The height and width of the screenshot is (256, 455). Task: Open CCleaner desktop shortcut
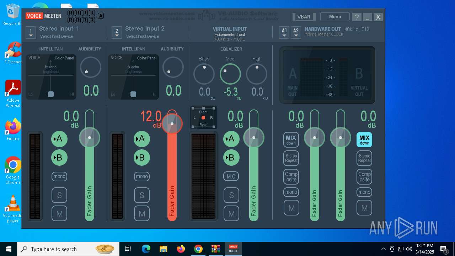(x=13, y=53)
